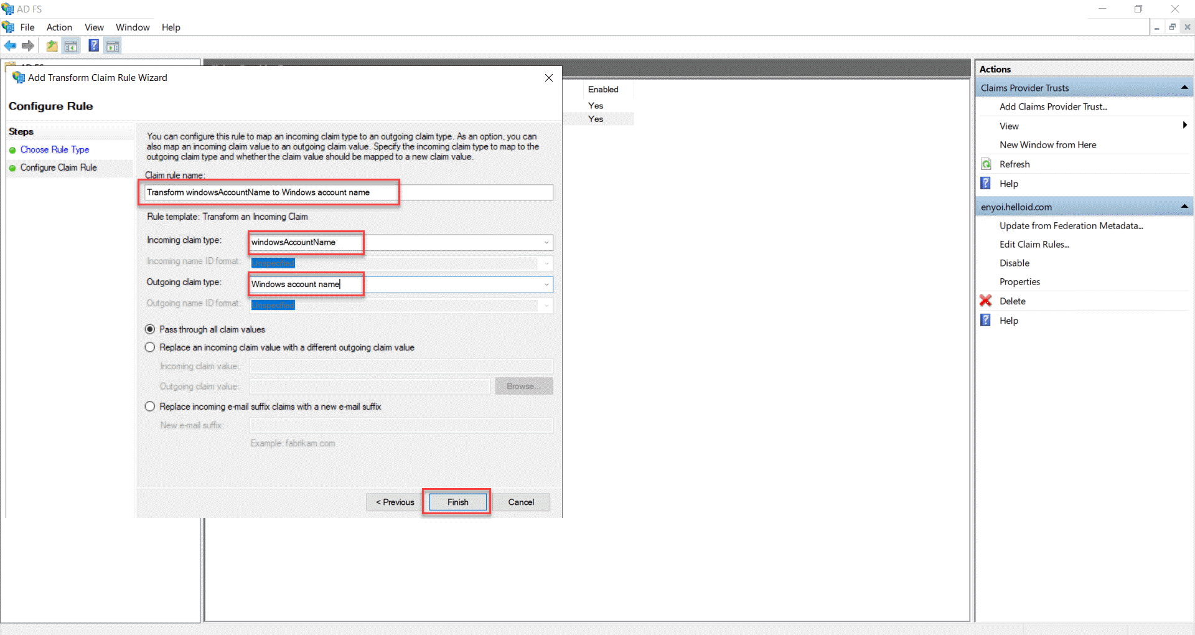Click New Window from Here action
This screenshot has height=635, width=1195.
tap(1047, 144)
